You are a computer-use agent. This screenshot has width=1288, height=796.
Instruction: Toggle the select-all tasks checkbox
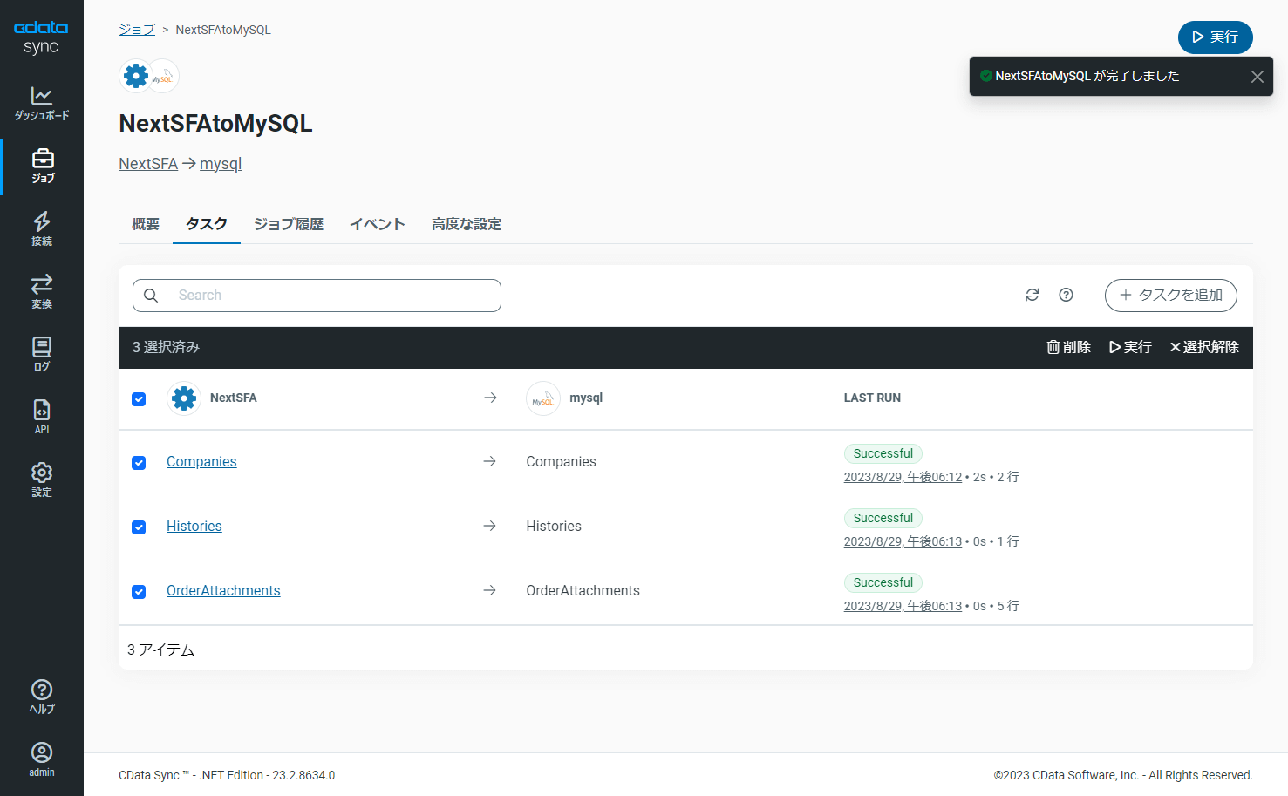coord(139,398)
